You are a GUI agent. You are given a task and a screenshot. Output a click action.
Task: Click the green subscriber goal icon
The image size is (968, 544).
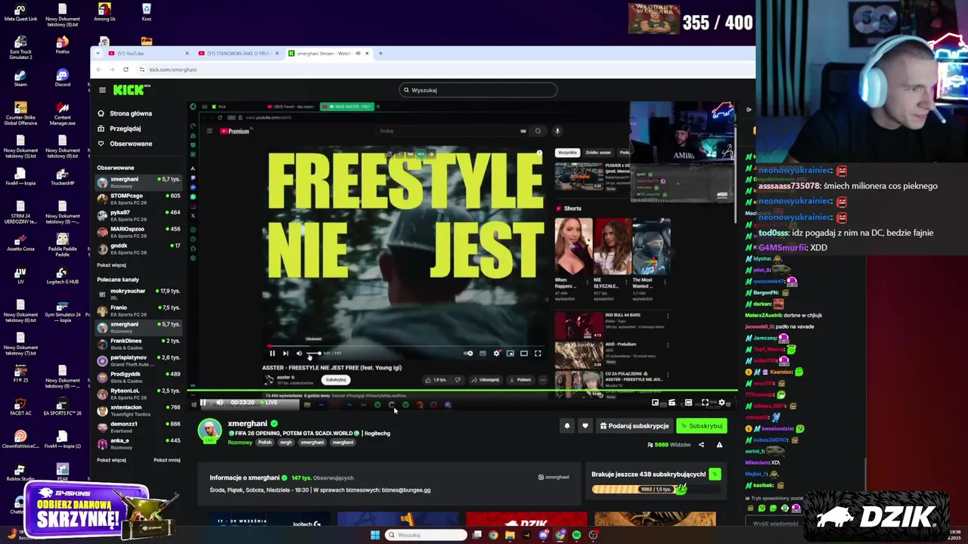(715, 474)
